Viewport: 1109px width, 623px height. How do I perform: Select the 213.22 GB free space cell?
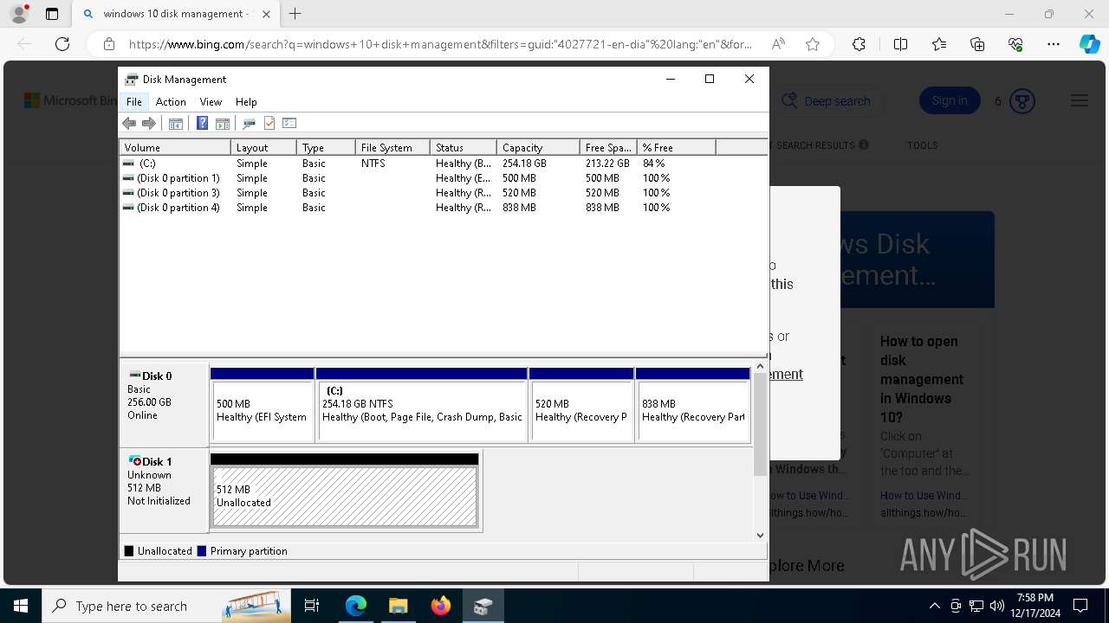(607, 164)
